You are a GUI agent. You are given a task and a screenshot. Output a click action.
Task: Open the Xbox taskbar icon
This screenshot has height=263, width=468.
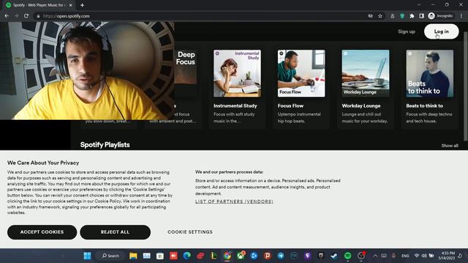(x=241, y=256)
